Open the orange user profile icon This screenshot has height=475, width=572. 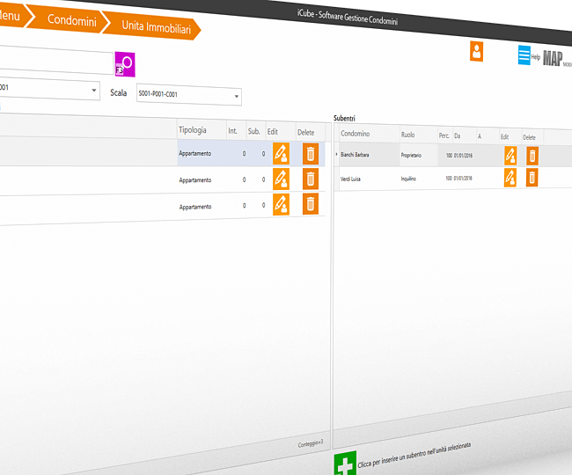[476, 51]
